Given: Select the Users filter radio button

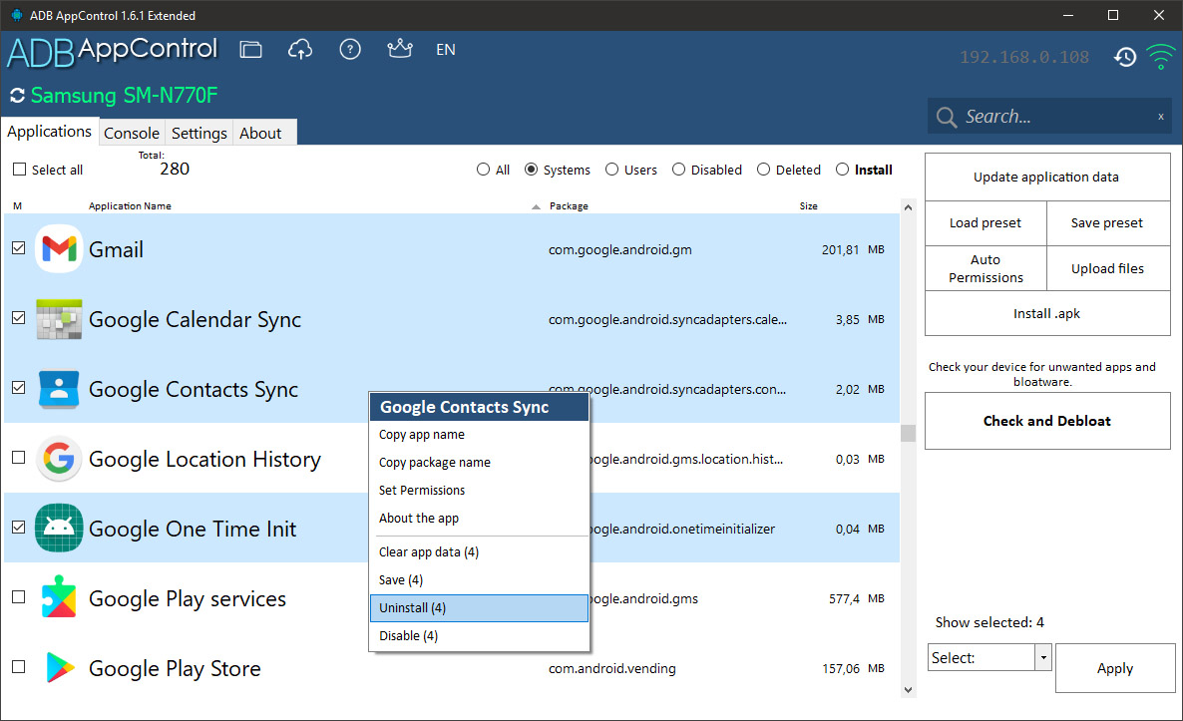Looking at the screenshot, I should click(x=611, y=170).
